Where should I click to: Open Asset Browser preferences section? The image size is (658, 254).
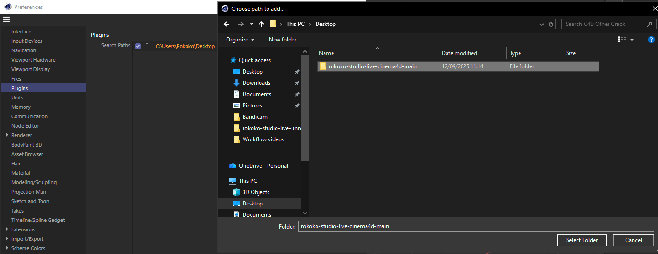[x=27, y=154]
